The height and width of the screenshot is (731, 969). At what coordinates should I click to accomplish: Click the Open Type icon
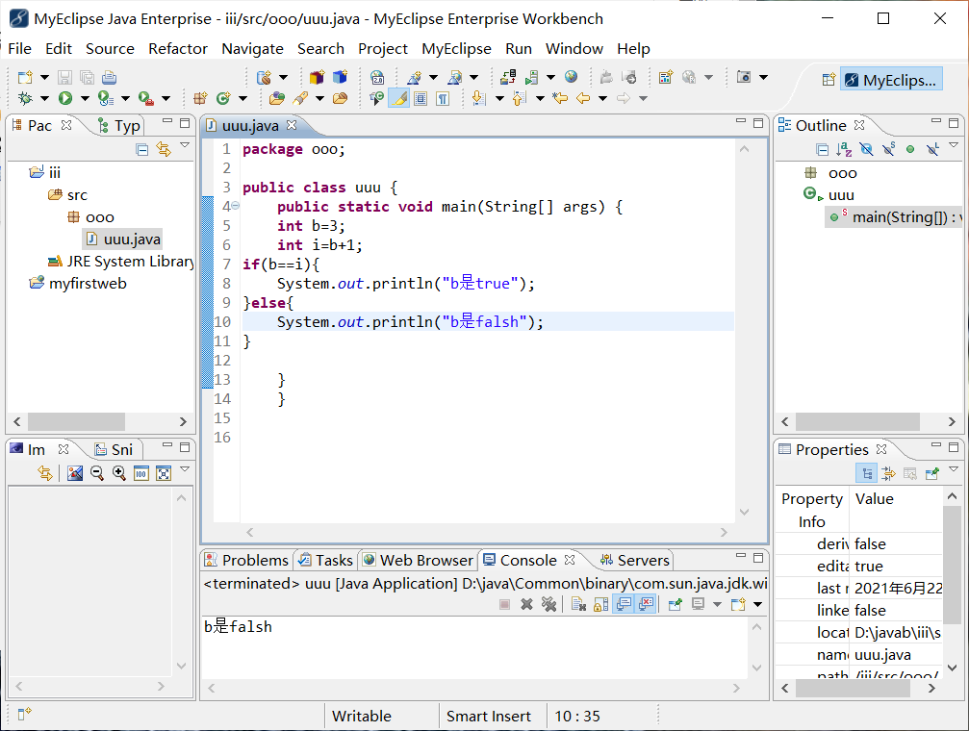pos(277,98)
